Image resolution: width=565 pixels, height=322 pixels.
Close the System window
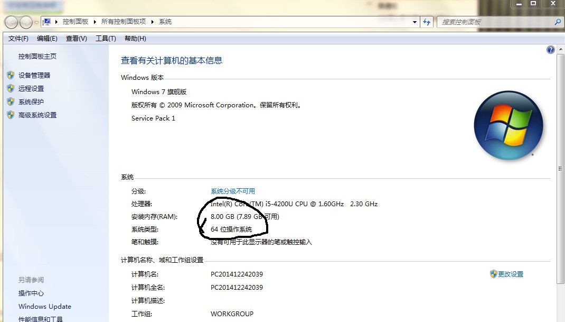click(x=553, y=4)
